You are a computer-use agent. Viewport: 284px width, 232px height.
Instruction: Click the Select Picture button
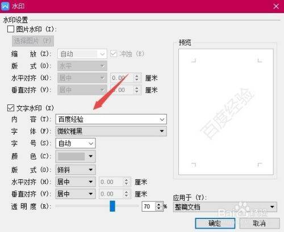(x=33, y=41)
